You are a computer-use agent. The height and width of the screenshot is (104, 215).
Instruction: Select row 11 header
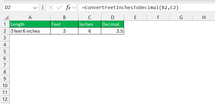click(5, 93)
